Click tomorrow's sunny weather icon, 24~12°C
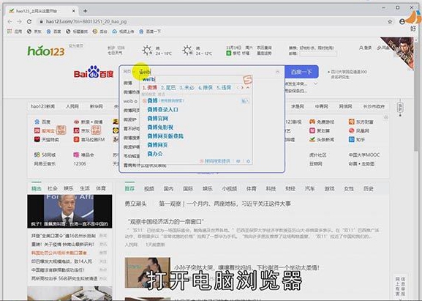422x301 pixels. coord(187,51)
